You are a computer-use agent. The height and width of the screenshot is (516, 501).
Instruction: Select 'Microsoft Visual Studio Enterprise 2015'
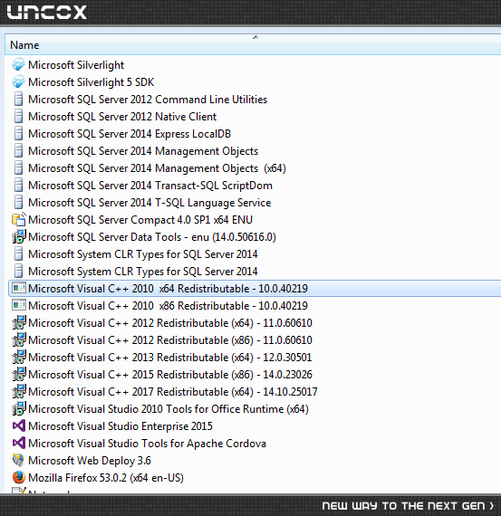120,425
